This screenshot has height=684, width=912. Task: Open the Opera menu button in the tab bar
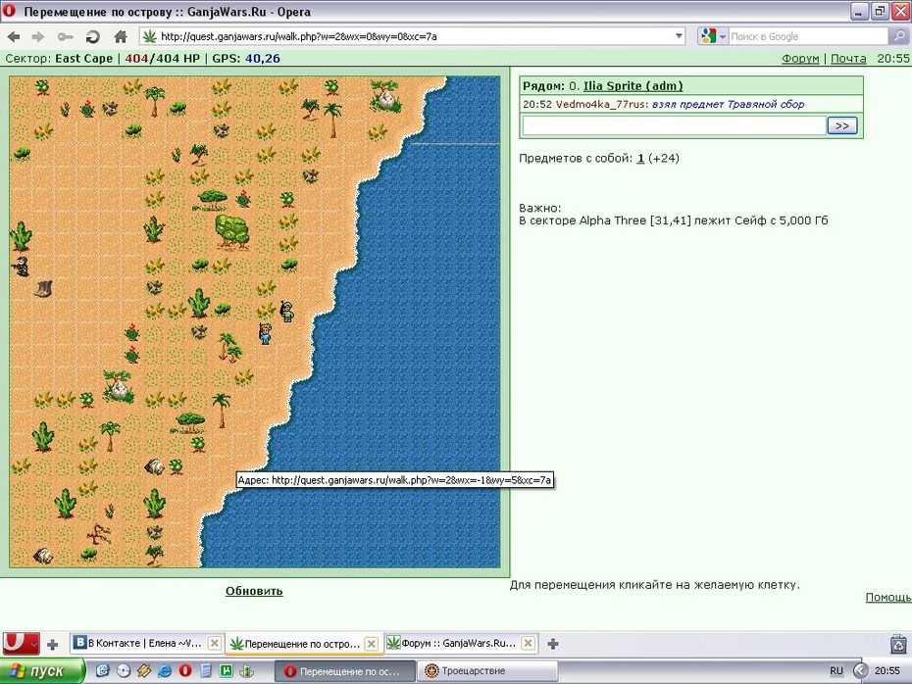pyautogui.click(x=21, y=643)
